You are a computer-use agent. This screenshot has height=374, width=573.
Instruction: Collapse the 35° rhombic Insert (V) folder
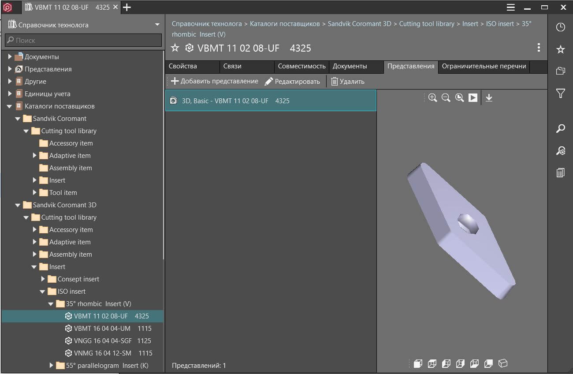point(51,304)
